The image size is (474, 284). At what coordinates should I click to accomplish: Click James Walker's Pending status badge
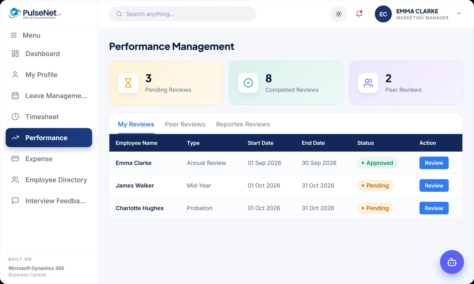click(375, 186)
